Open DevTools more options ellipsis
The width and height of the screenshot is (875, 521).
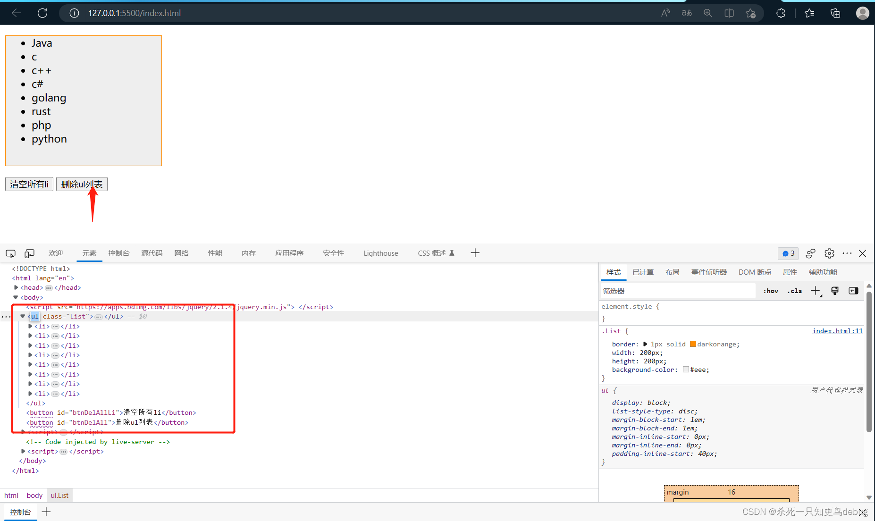[x=847, y=253]
